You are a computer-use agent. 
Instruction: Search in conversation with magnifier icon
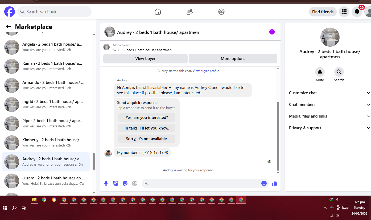point(339,72)
